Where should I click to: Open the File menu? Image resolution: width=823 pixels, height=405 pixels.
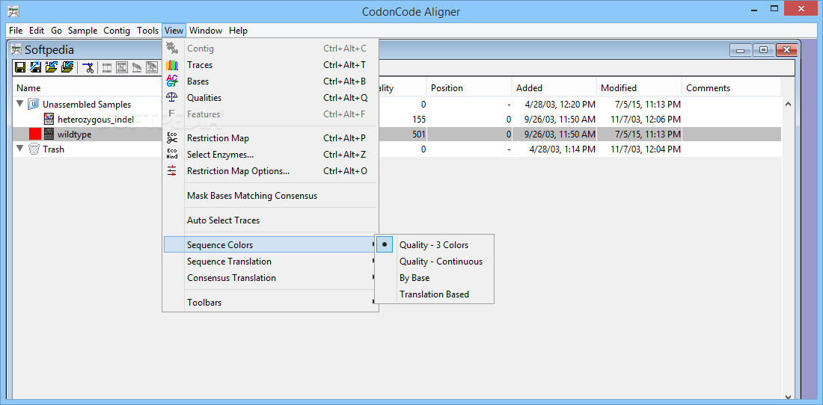16,31
